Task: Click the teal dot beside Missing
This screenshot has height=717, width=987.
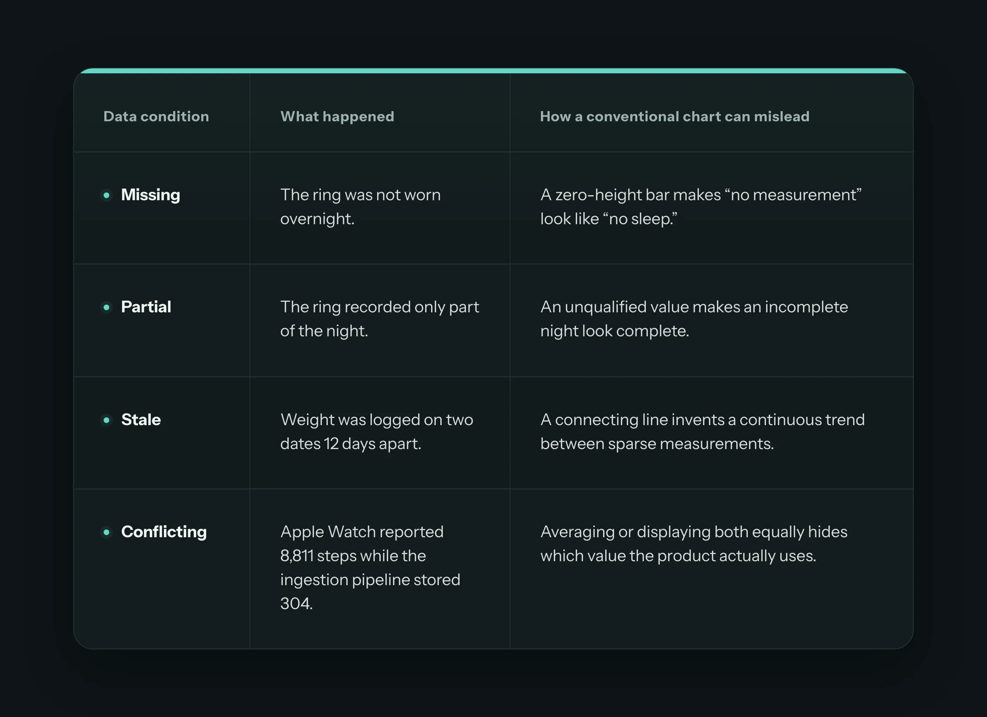Action: click(x=106, y=195)
